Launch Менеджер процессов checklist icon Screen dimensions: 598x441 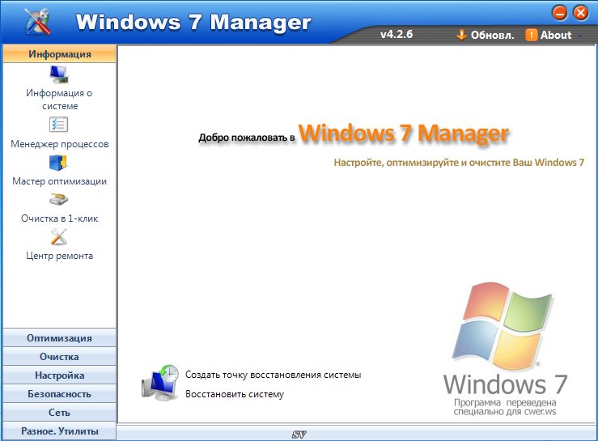[59, 125]
